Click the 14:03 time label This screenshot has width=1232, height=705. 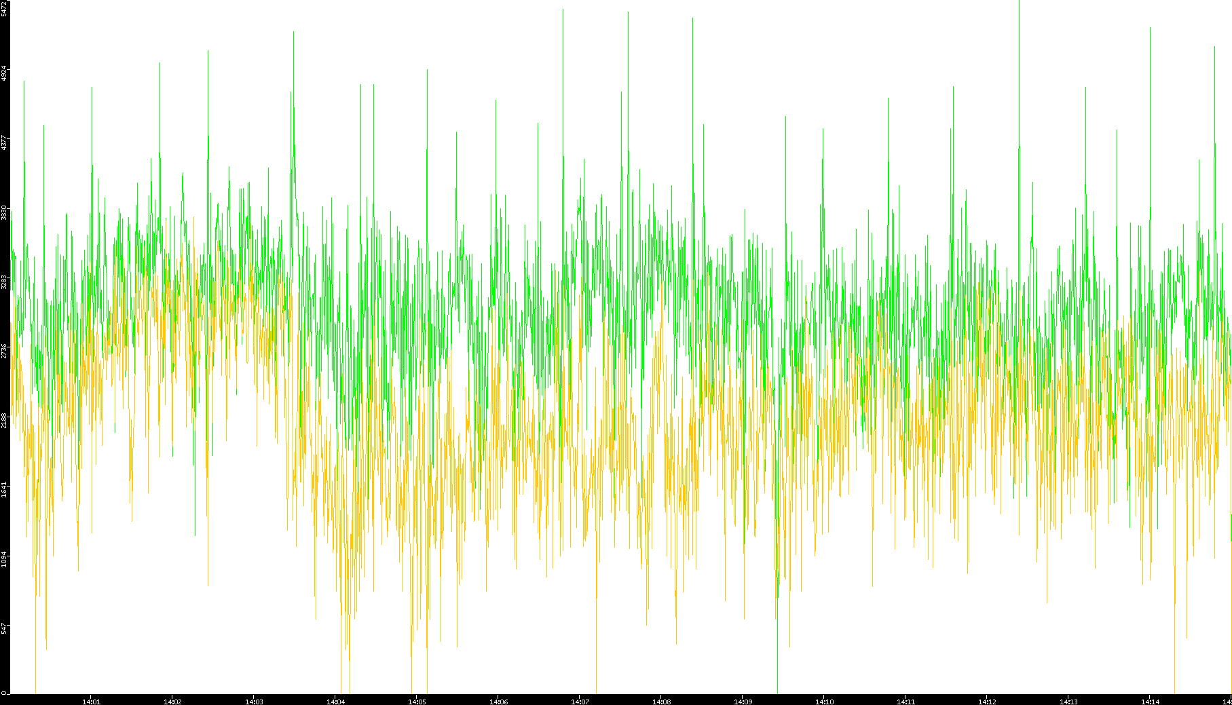(255, 701)
